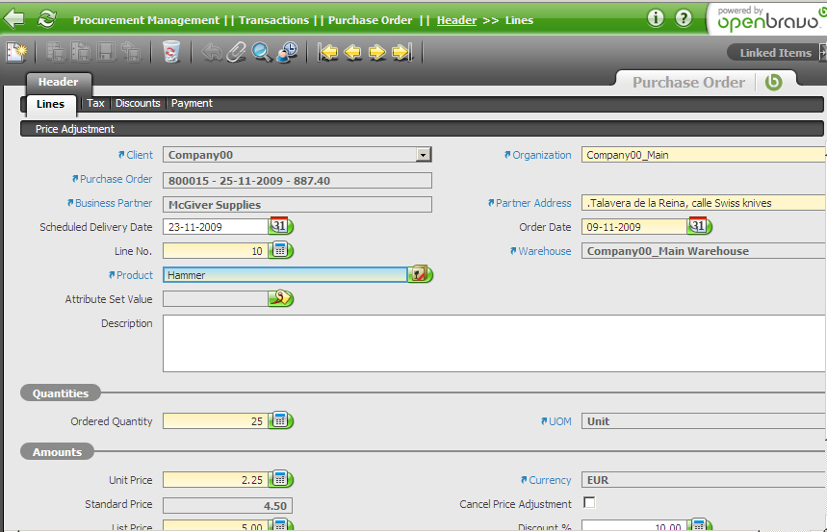Click the Partner Address field

click(x=704, y=202)
